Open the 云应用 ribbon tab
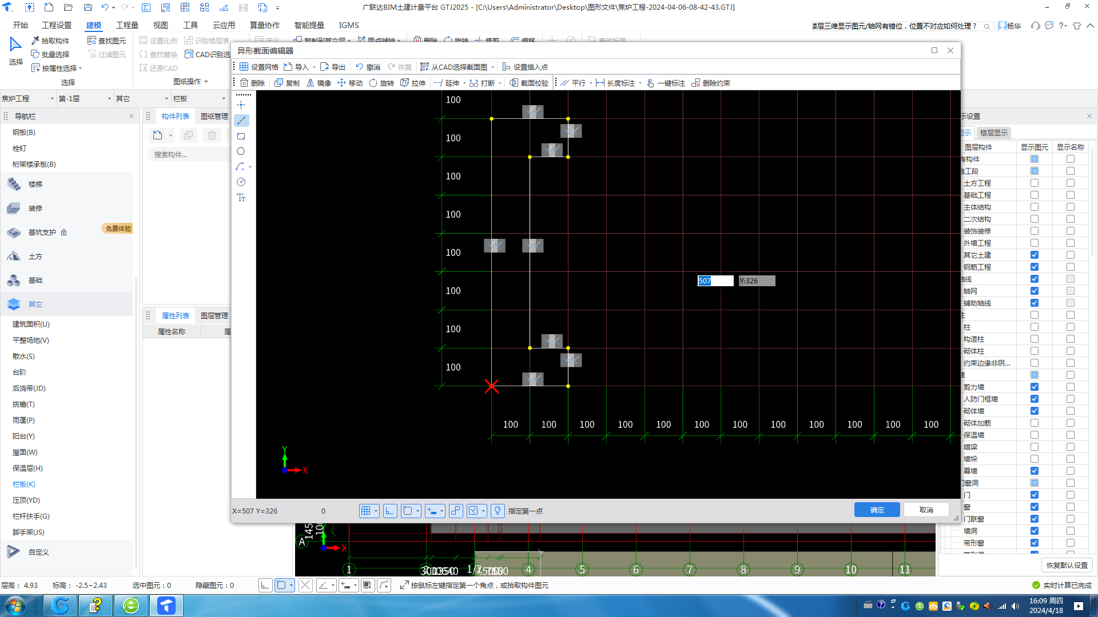Viewport: 1098px width, 617px height. tap(224, 25)
